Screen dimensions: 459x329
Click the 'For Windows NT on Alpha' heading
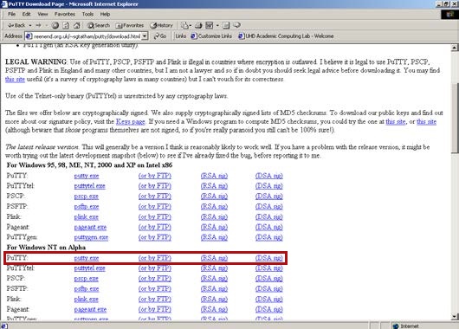[46, 248]
